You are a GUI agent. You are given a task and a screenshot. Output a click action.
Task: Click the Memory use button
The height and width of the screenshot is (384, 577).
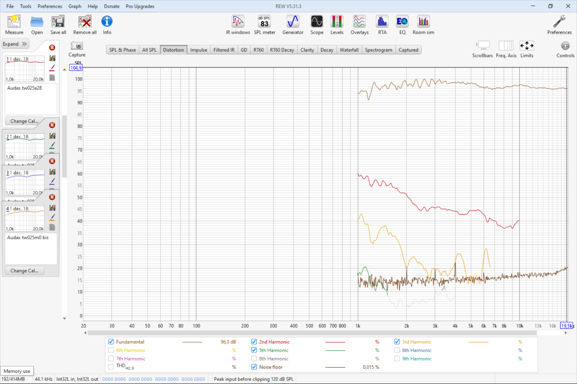17,371
